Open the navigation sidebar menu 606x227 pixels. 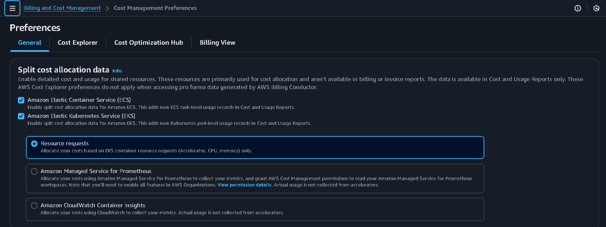(x=12, y=8)
